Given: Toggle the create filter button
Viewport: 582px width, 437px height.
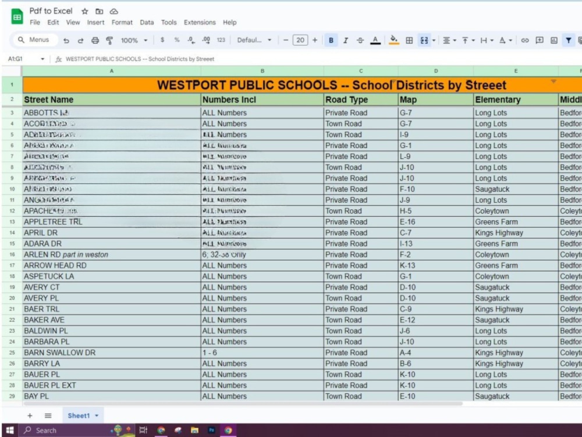Looking at the screenshot, I should pyautogui.click(x=568, y=40).
